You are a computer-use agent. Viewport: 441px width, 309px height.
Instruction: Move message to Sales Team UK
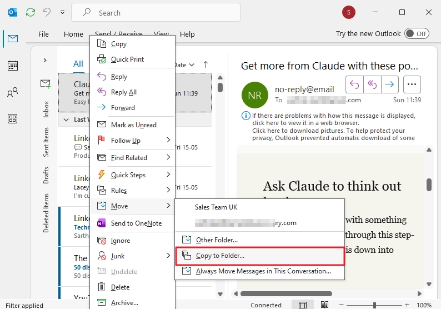259,207
